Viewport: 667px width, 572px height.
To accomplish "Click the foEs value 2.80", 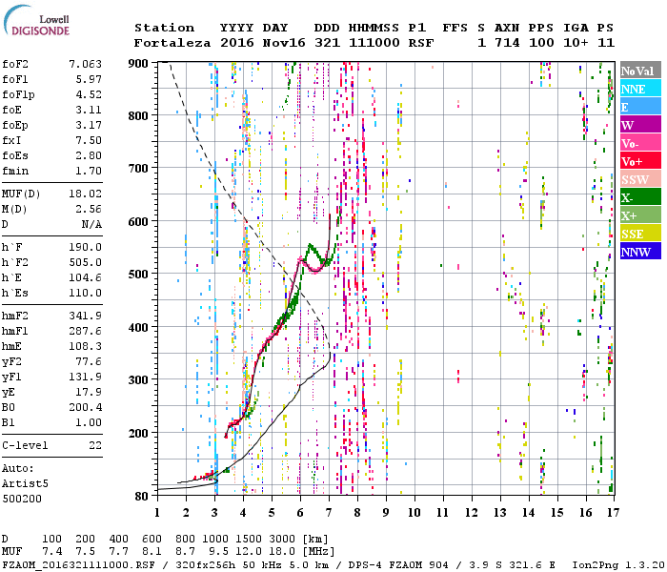I will tap(89, 155).
